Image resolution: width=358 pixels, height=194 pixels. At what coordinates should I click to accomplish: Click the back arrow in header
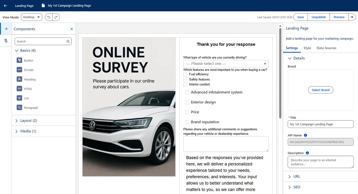pos(5,6)
